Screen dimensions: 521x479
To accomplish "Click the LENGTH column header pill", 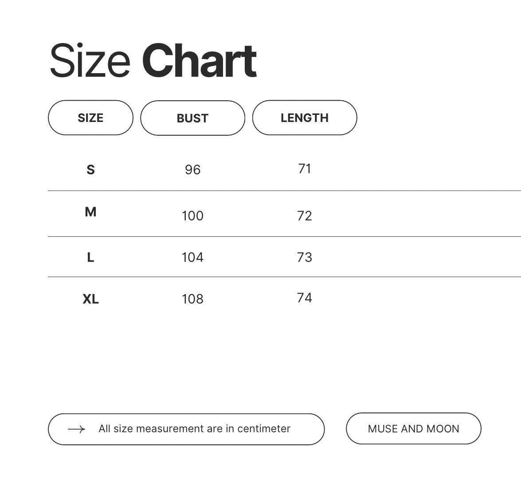I will pos(305,118).
